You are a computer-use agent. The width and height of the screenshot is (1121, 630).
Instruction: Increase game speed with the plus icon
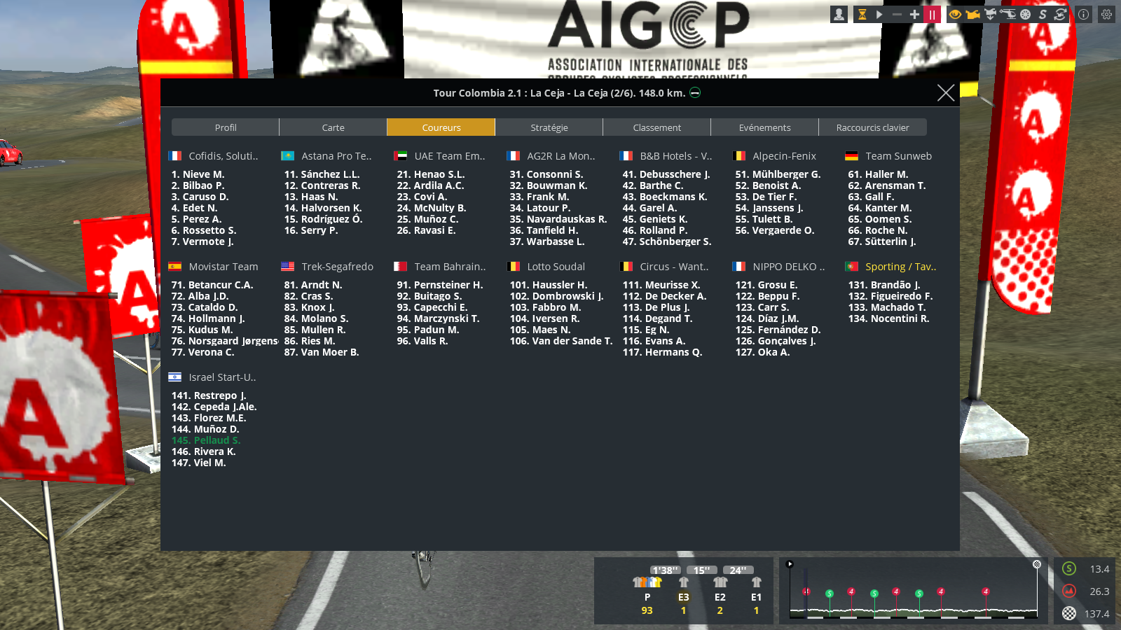point(914,14)
